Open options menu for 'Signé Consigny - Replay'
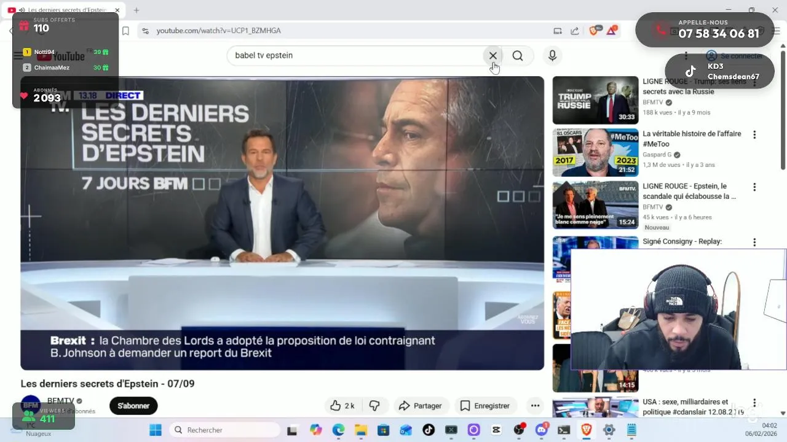 click(754, 242)
